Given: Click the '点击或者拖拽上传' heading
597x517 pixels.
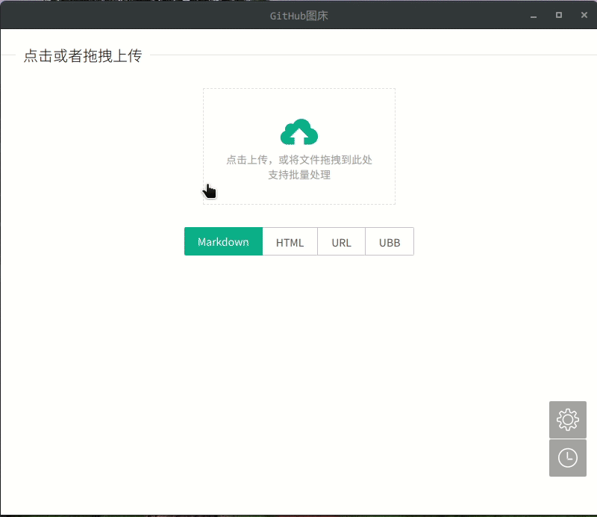Looking at the screenshot, I should point(83,56).
